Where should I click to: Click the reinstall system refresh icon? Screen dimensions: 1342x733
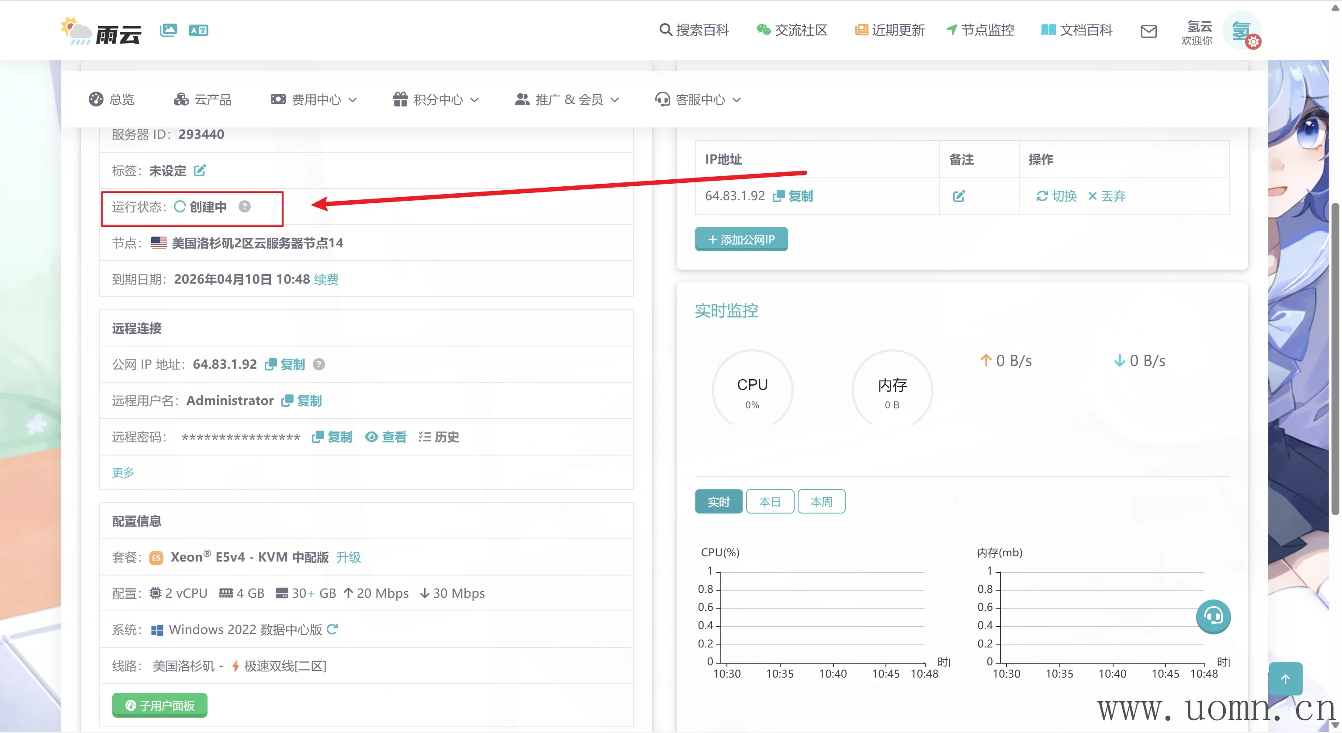332,630
